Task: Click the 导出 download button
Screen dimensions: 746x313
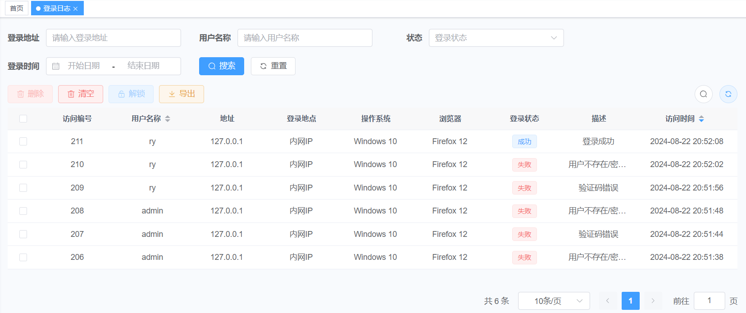Action: (182, 94)
